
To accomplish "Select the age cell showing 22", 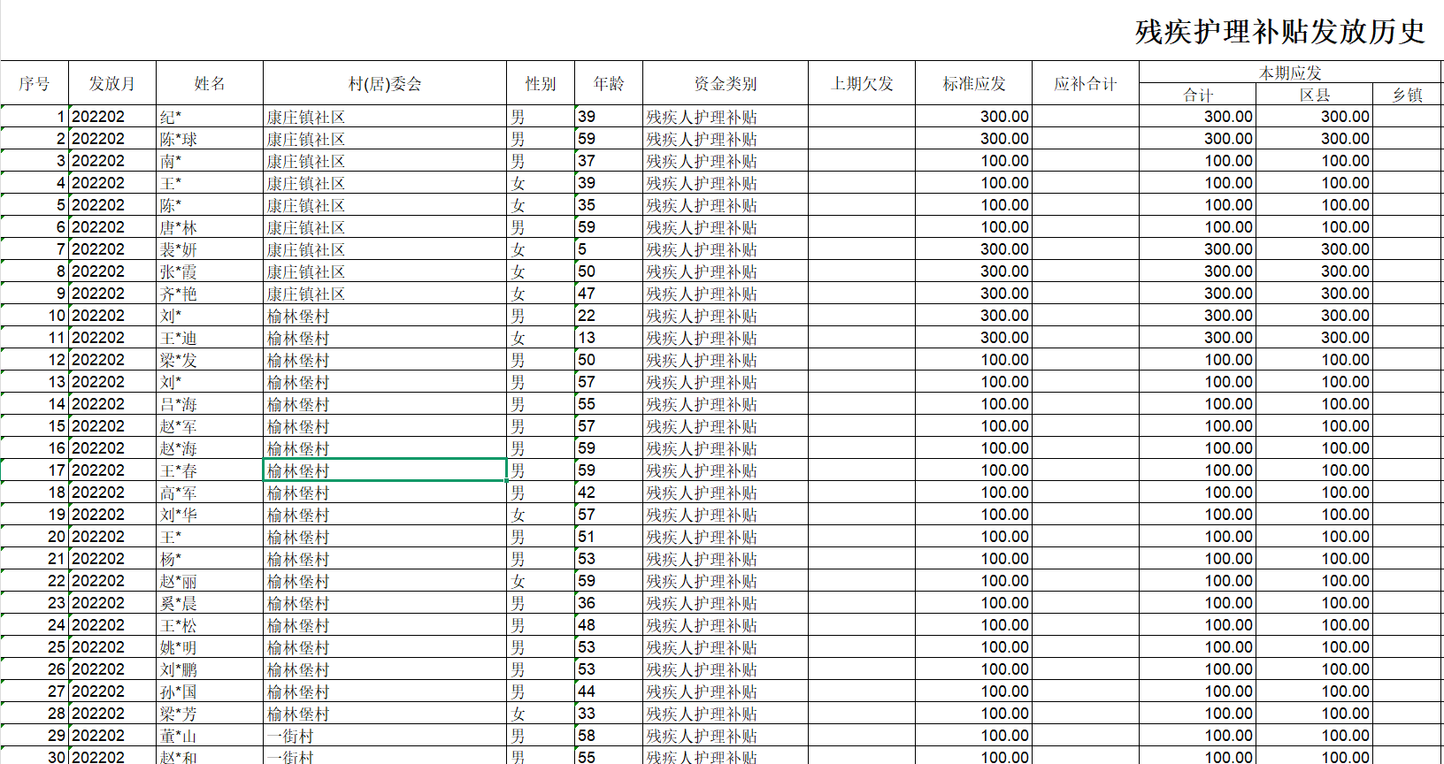I will click(609, 316).
